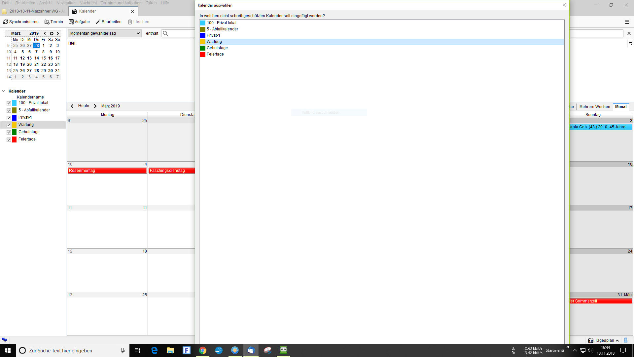Image resolution: width=634 pixels, height=357 pixels.
Task: Collapse the Kalender section expander
Action: 4,91
